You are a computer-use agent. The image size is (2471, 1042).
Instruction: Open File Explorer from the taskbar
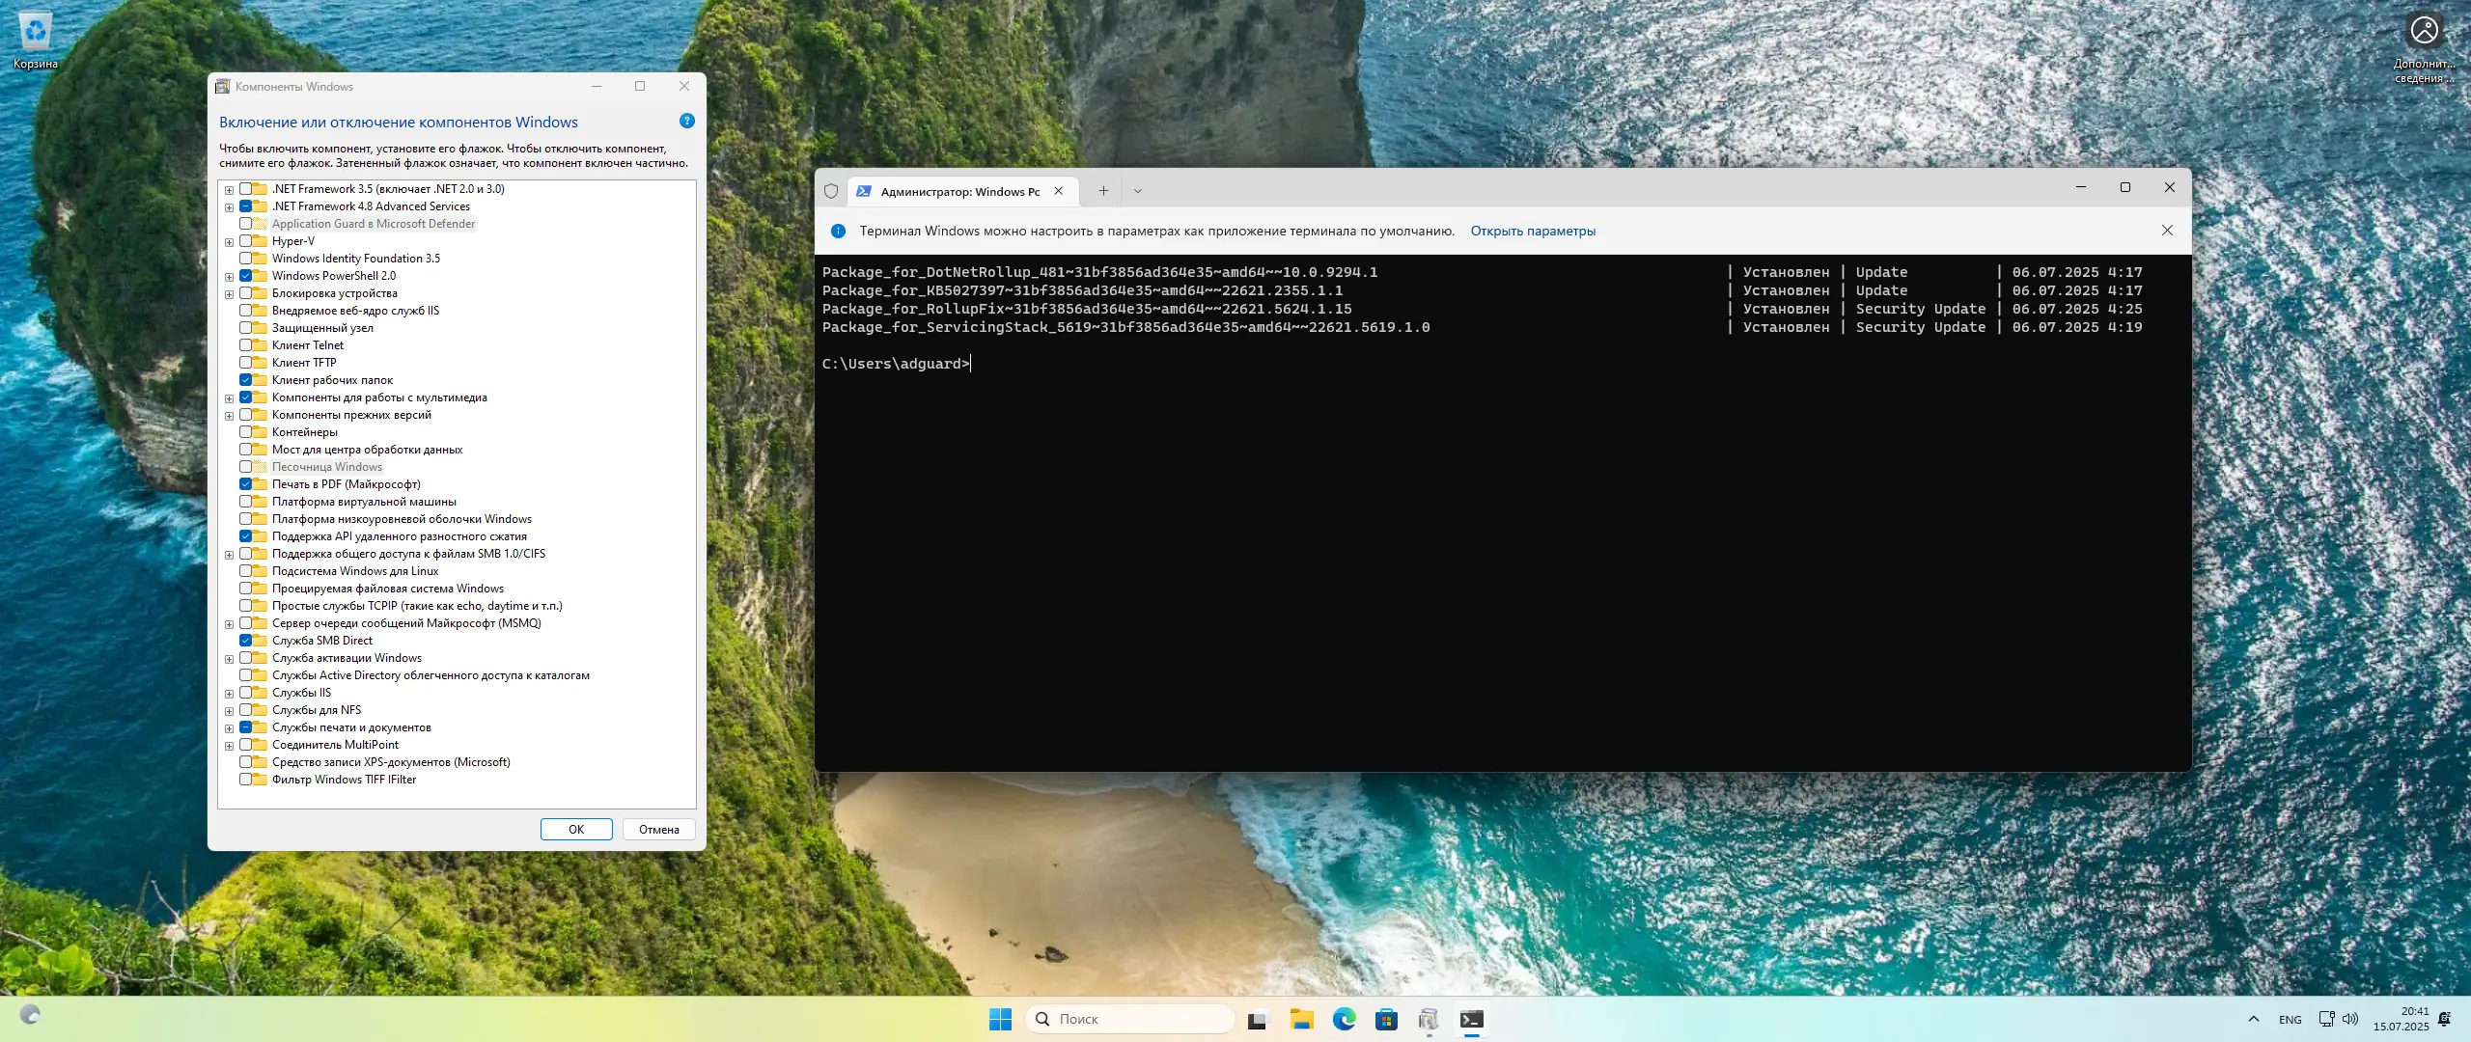[1301, 1019]
